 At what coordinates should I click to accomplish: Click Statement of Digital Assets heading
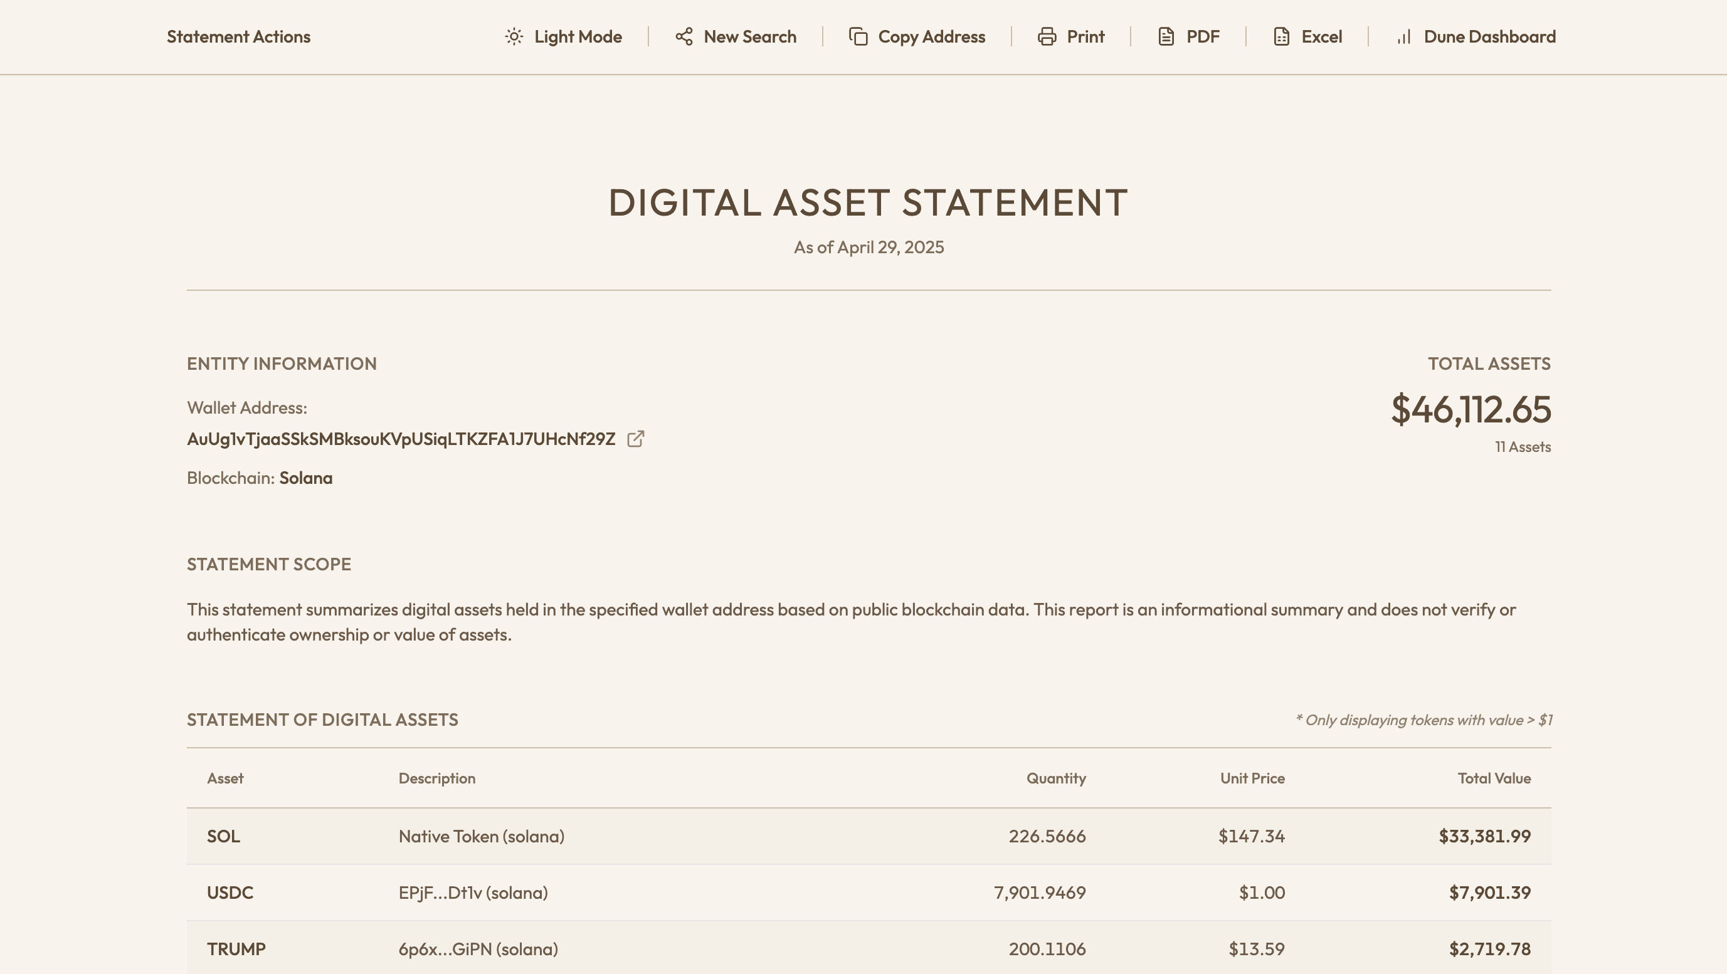(x=322, y=720)
